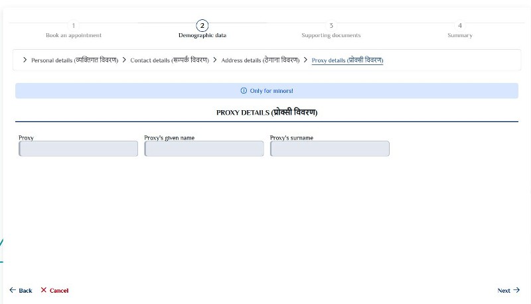The image size is (531, 304).
Task: Click the Cancel button text
Action: click(x=59, y=291)
